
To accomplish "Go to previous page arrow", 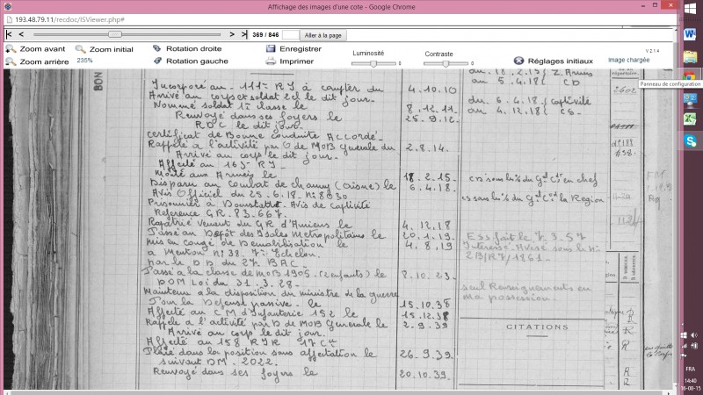I will click(x=21, y=34).
